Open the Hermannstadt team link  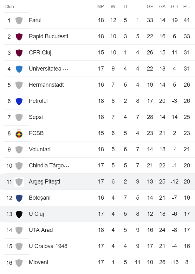[x=46, y=85]
